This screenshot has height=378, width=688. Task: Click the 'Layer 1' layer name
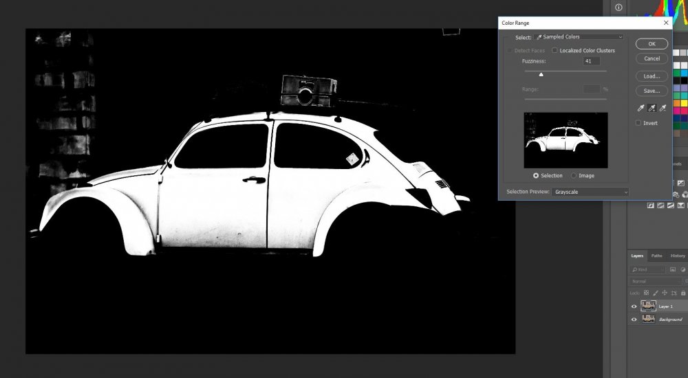tap(665, 307)
